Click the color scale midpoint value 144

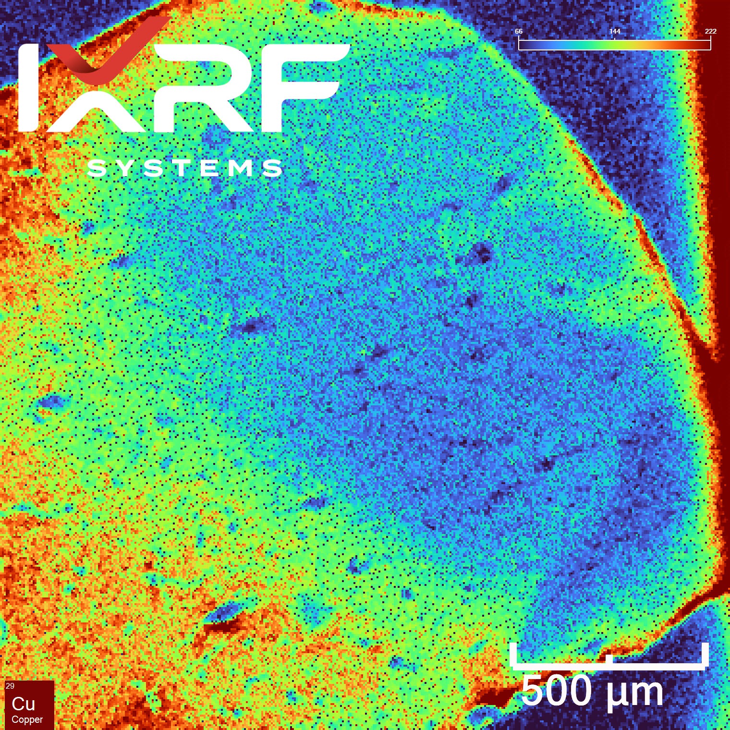615,31
